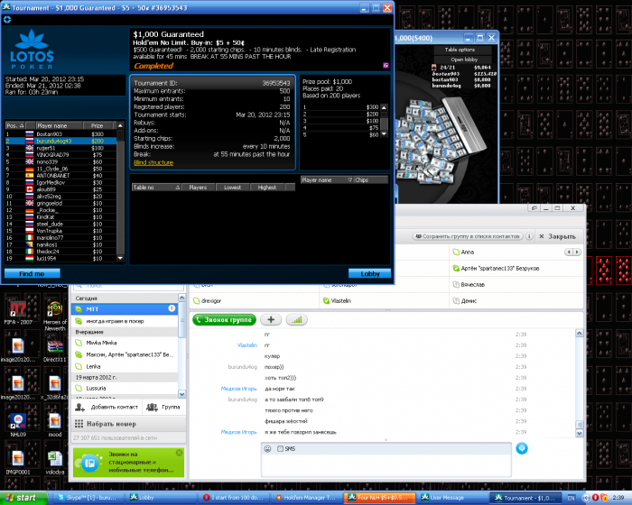Sort by the Pos. column header
The width and height of the screenshot is (632, 505).
pyautogui.click(x=15, y=125)
